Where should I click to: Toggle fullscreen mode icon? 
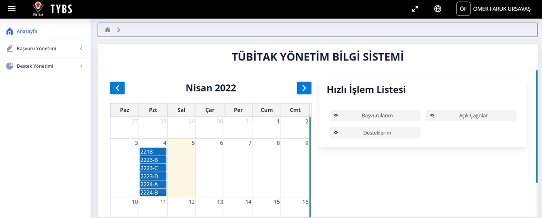(415, 9)
